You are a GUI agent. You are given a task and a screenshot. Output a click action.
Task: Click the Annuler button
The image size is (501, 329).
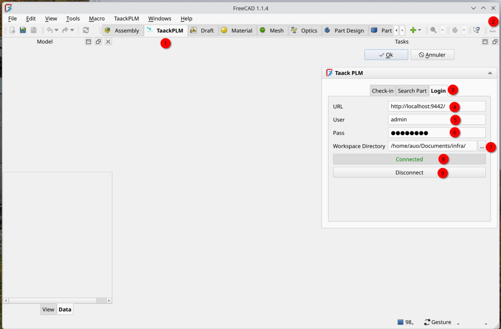click(x=432, y=55)
